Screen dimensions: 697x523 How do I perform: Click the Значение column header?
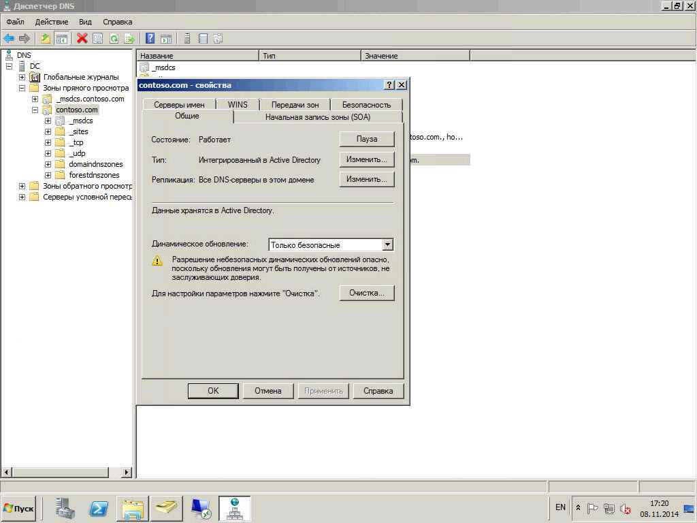[x=415, y=56]
